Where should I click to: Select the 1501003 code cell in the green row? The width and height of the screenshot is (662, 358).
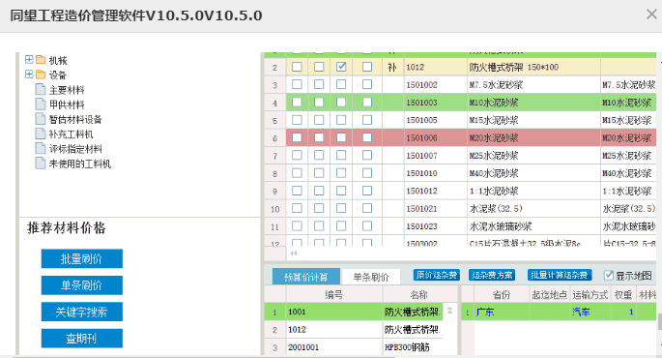pyautogui.click(x=435, y=103)
